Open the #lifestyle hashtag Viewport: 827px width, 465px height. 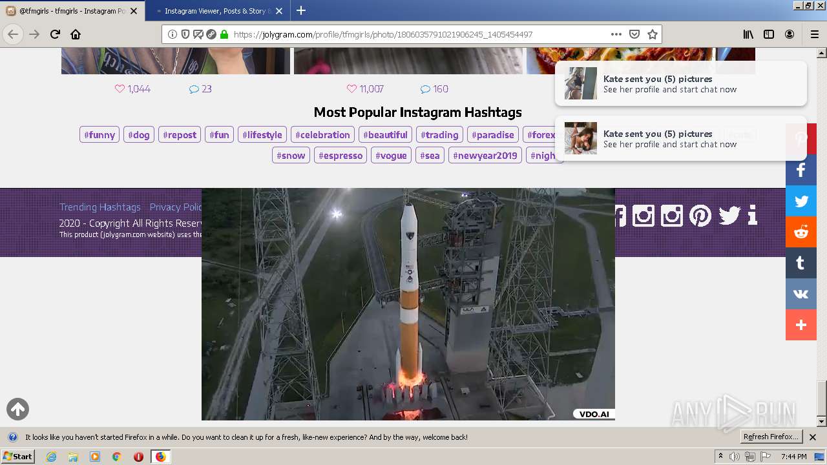262,134
